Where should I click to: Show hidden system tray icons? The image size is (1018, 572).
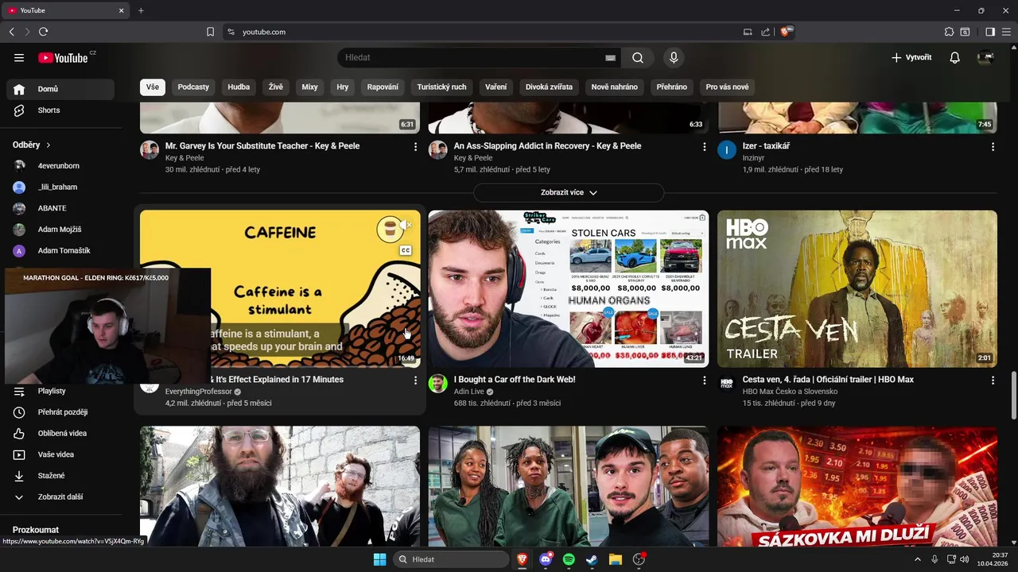[918, 559]
